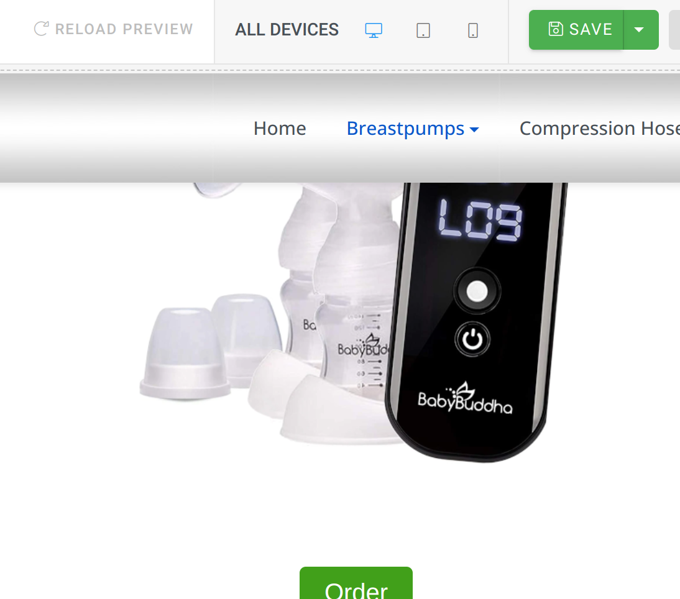
Task: Click the LO9 display on the pump
Action: [x=480, y=219]
